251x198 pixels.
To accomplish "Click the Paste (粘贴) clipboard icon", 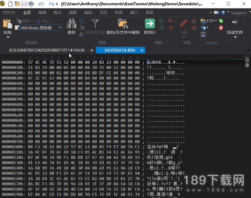I will [7, 24].
